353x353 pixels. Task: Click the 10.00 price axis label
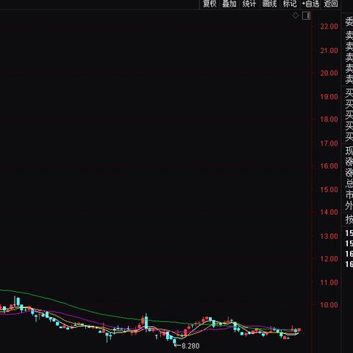click(329, 305)
